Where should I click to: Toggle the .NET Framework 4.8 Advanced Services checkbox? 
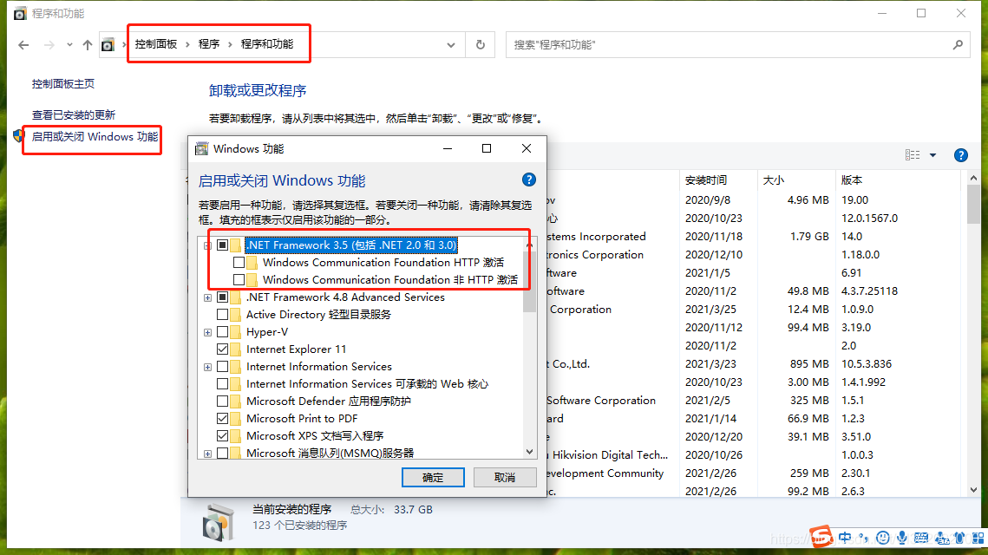tap(222, 297)
